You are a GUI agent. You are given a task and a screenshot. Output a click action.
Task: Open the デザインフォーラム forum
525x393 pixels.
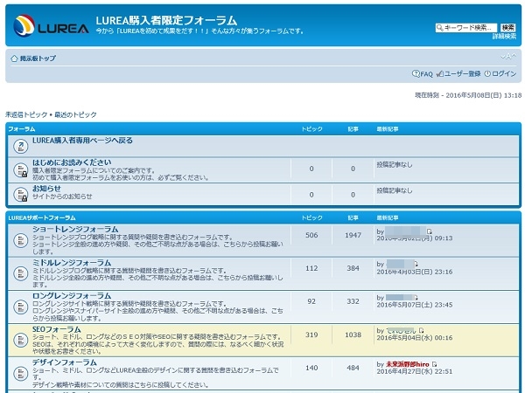[x=65, y=362]
